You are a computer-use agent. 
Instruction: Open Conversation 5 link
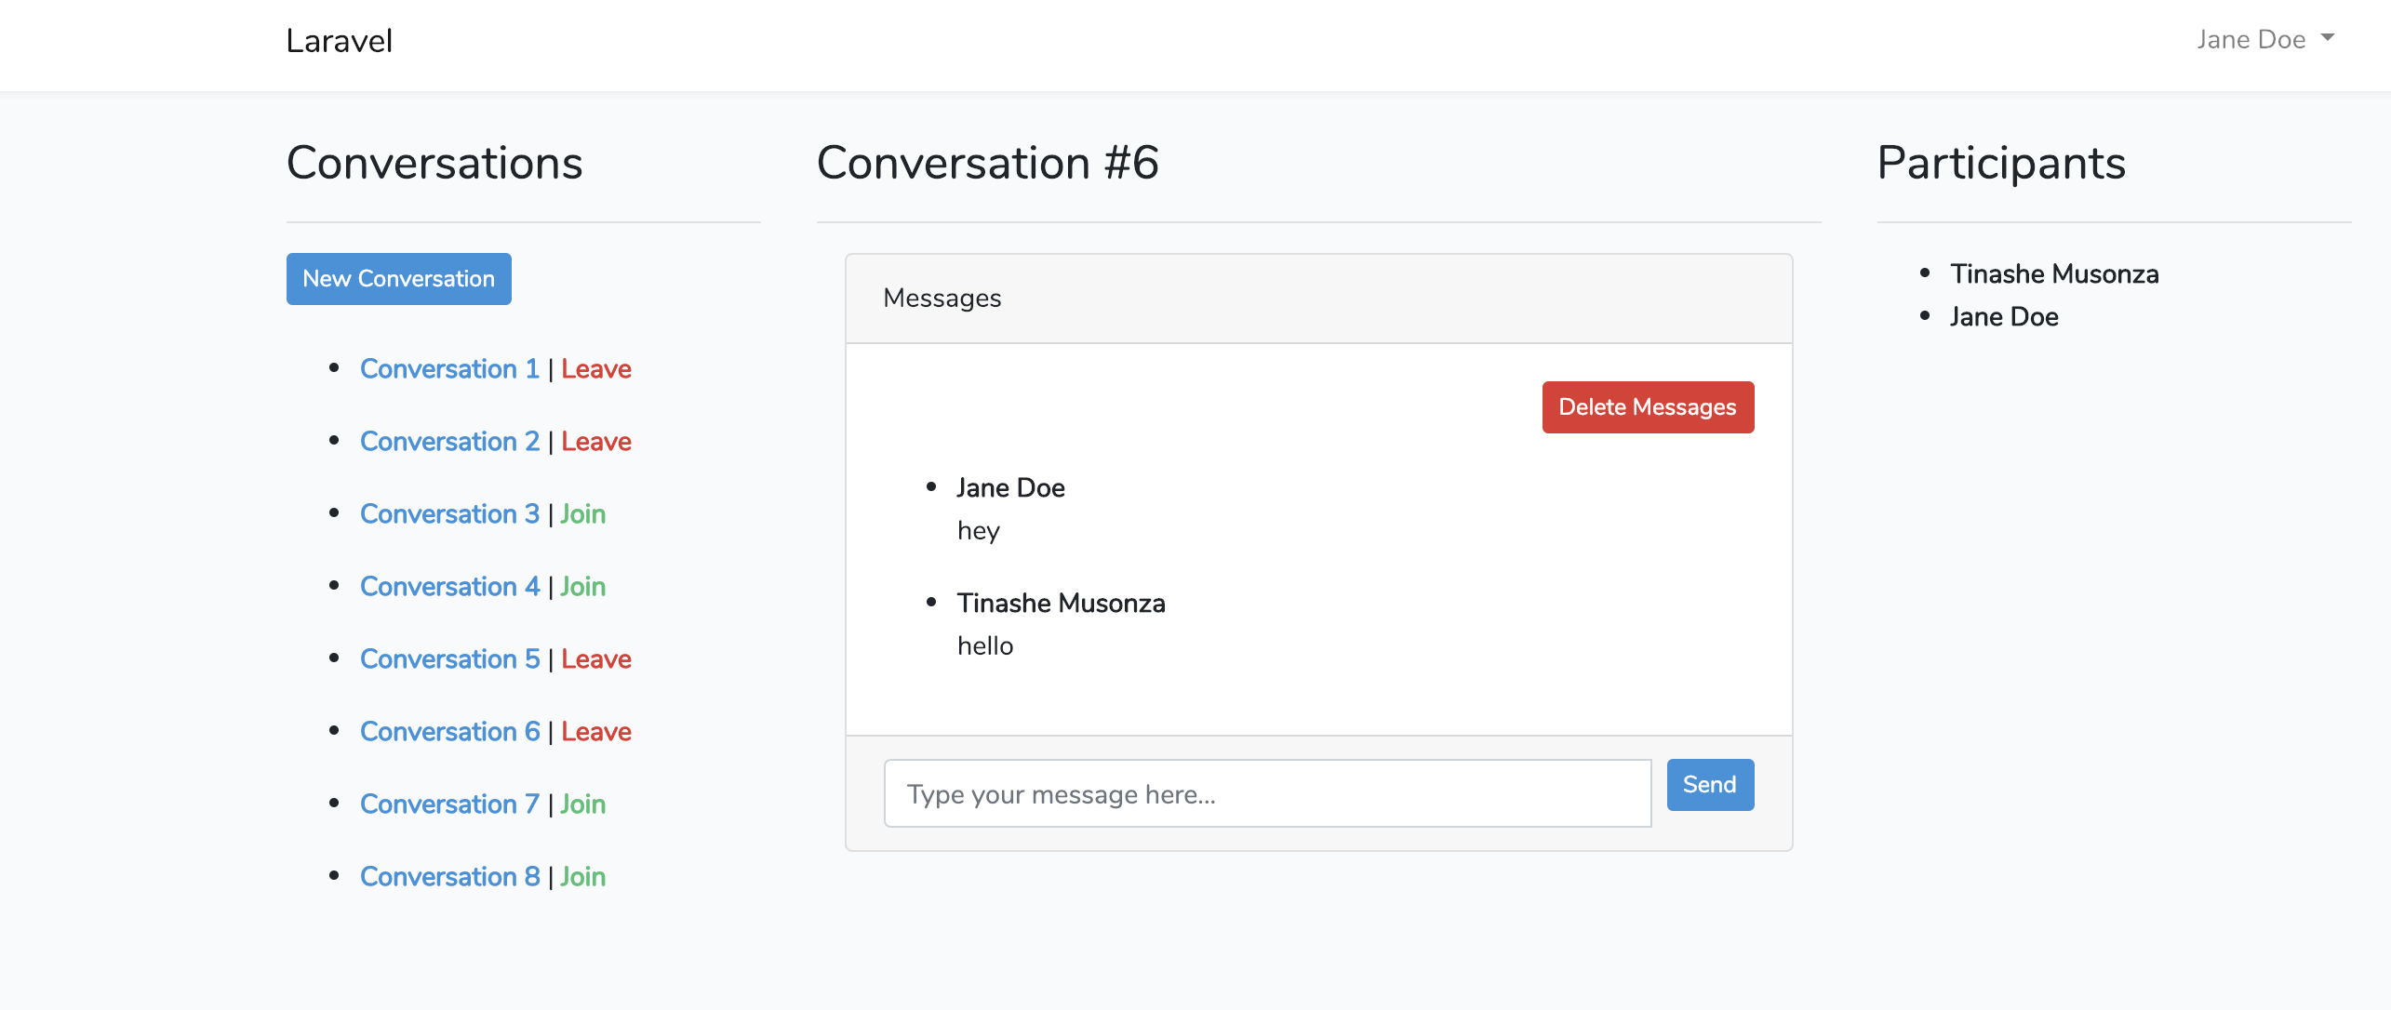[x=449, y=659]
